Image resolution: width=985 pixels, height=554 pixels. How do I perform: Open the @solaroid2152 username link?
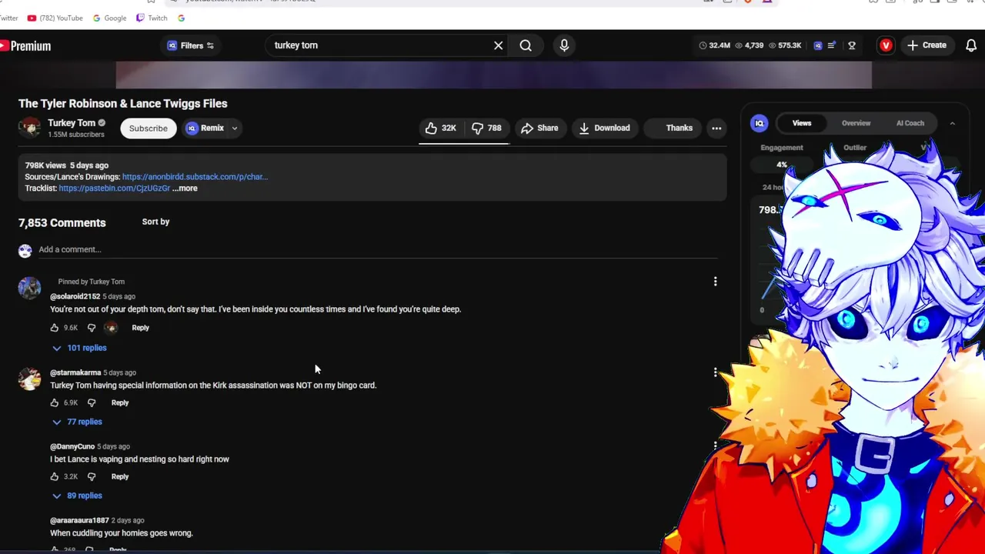[x=75, y=296]
